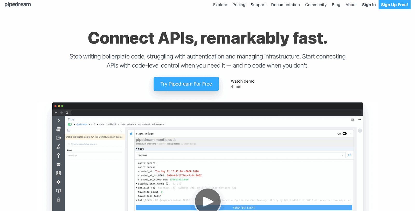Open the About page
This screenshot has width=415, height=211.
[x=351, y=5]
